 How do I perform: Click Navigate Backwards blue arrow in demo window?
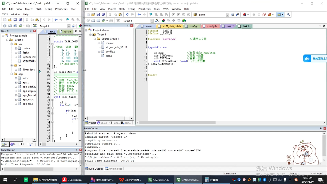(139, 15)
